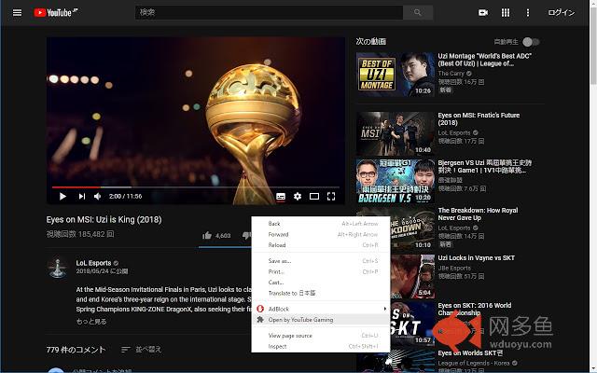This screenshot has width=597, height=373.
Task: Click the 2:00 / 11:56 time display
Action: 125,197
